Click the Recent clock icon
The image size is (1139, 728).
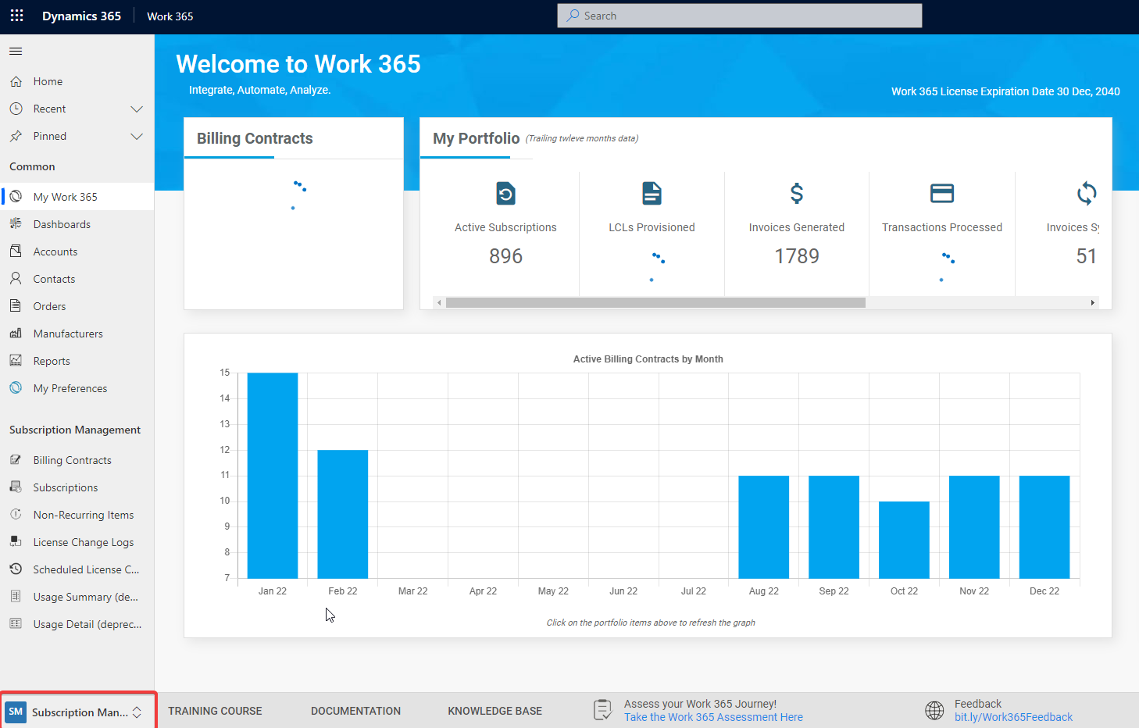click(x=16, y=109)
